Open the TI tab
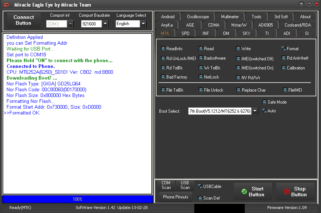This screenshot has width=321, height=213. (267, 33)
